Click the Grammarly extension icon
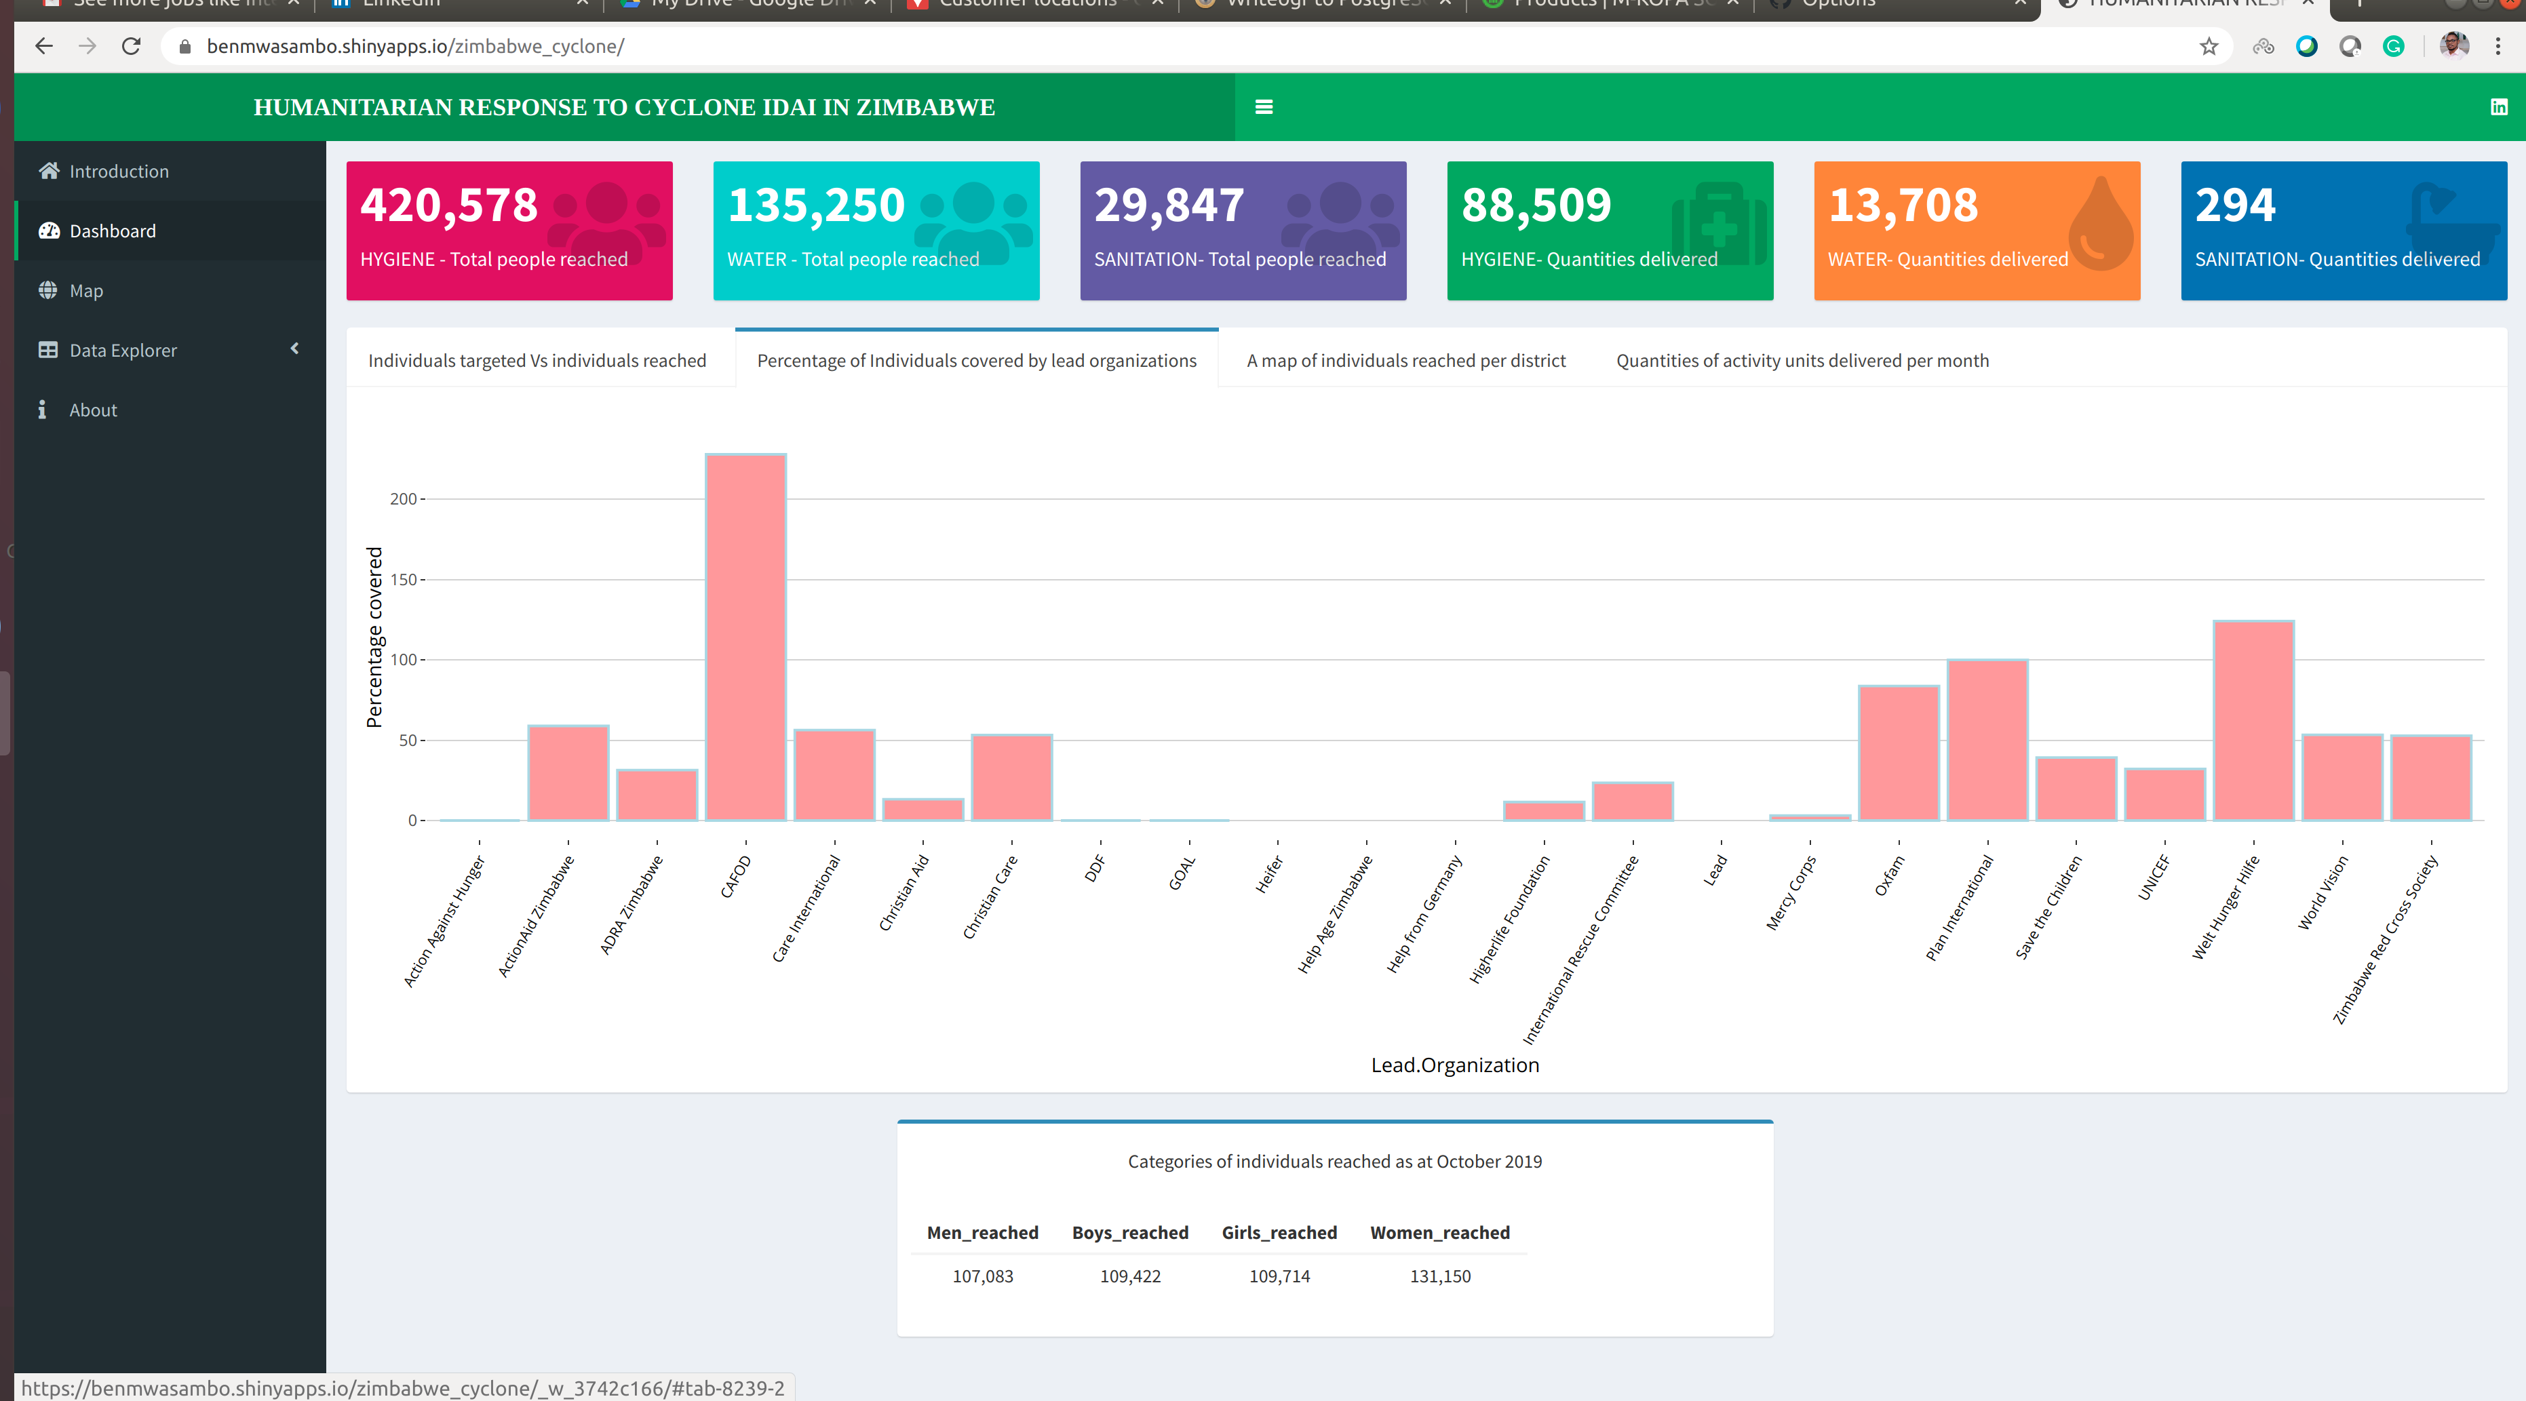The image size is (2526, 1401). point(2394,46)
